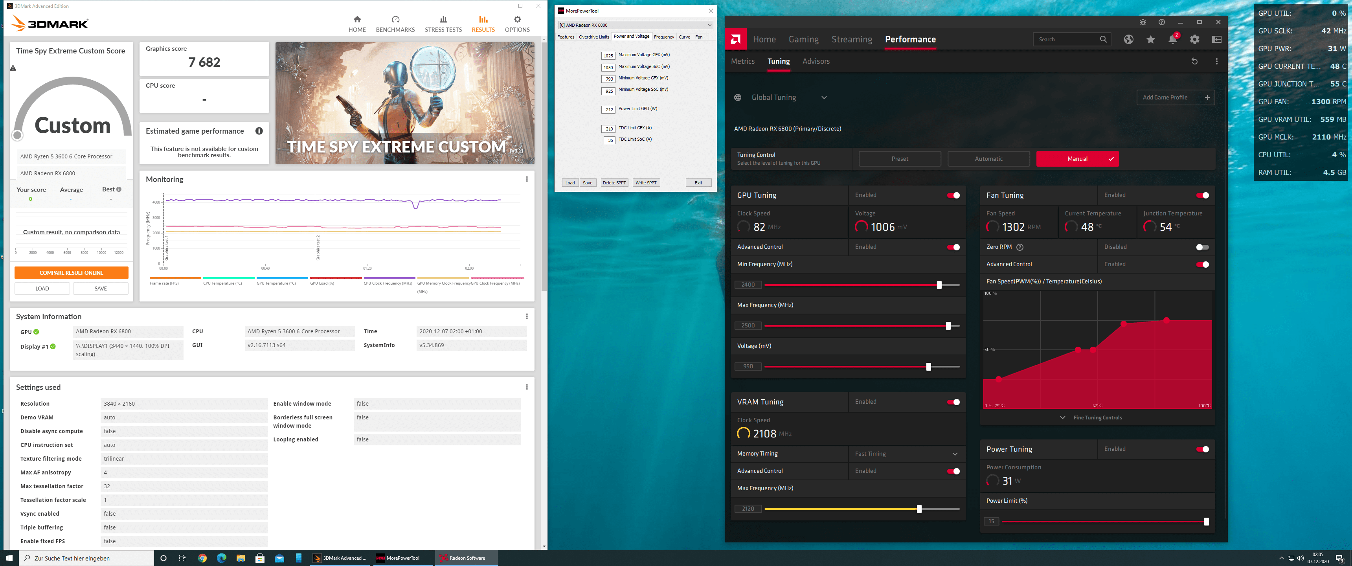The width and height of the screenshot is (1352, 566).
Task: Select Automatic tuning control
Action: (x=988, y=158)
